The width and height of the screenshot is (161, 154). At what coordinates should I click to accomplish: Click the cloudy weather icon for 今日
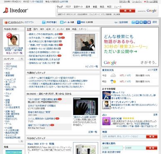pos(113,75)
